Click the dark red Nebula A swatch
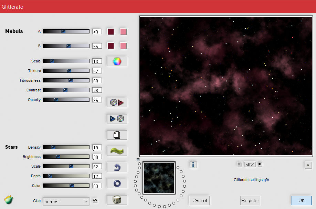Screen dimensions: 316x209 pos(111,32)
